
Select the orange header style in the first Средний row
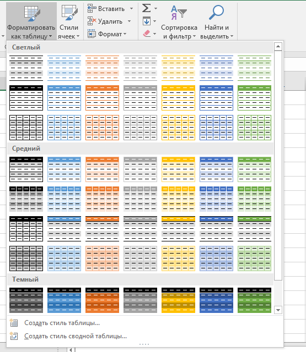102,169
